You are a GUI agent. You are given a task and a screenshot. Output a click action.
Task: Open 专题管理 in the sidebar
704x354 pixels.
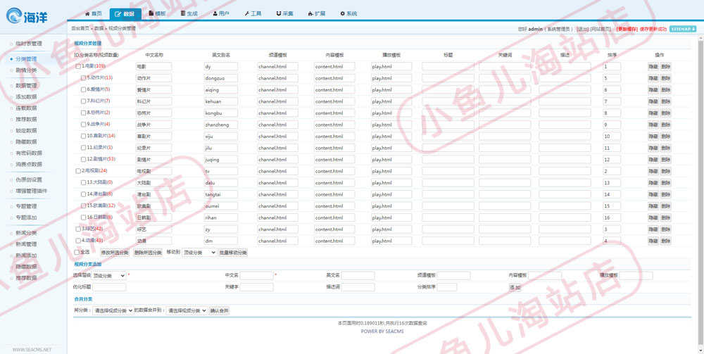coord(26,206)
